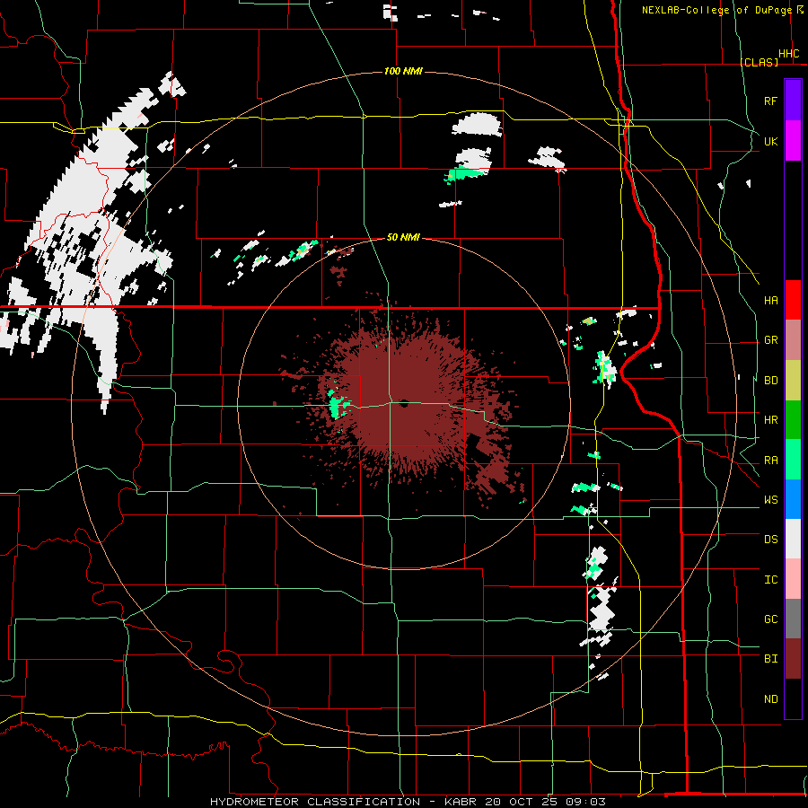The width and height of the screenshot is (808, 808).
Task: Click the "BD" legend label
Action: click(770, 381)
